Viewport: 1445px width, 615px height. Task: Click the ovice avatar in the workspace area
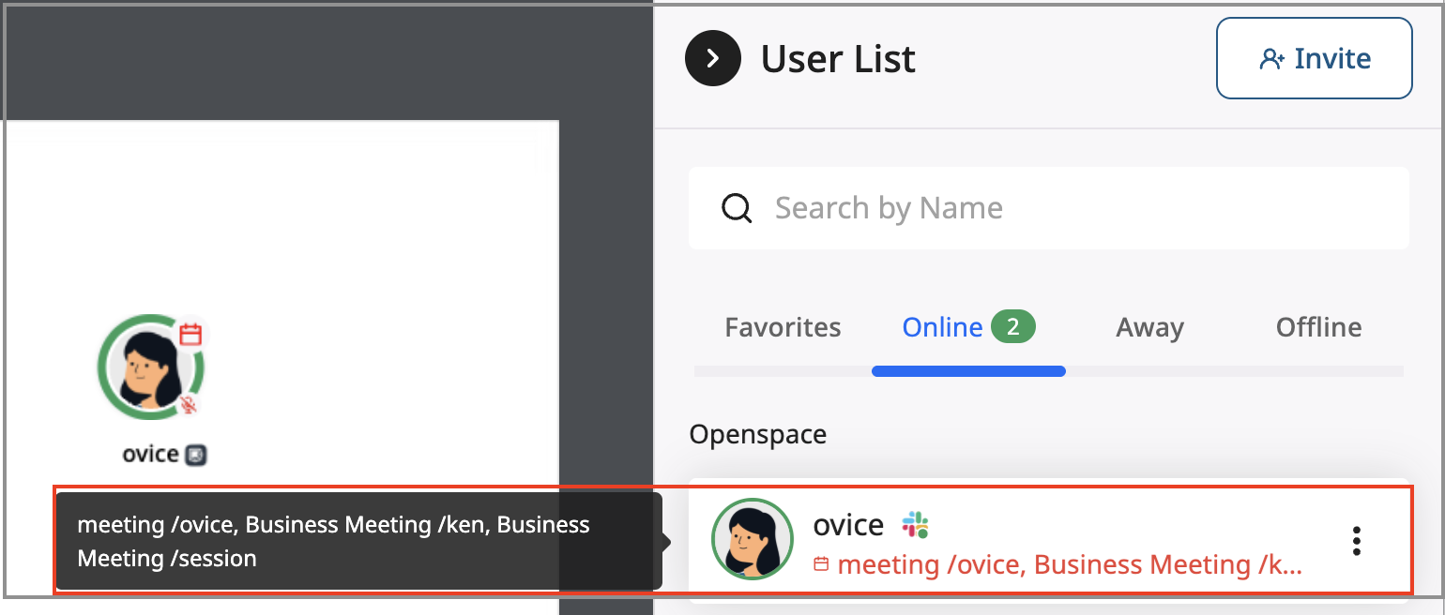click(x=150, y=367)
